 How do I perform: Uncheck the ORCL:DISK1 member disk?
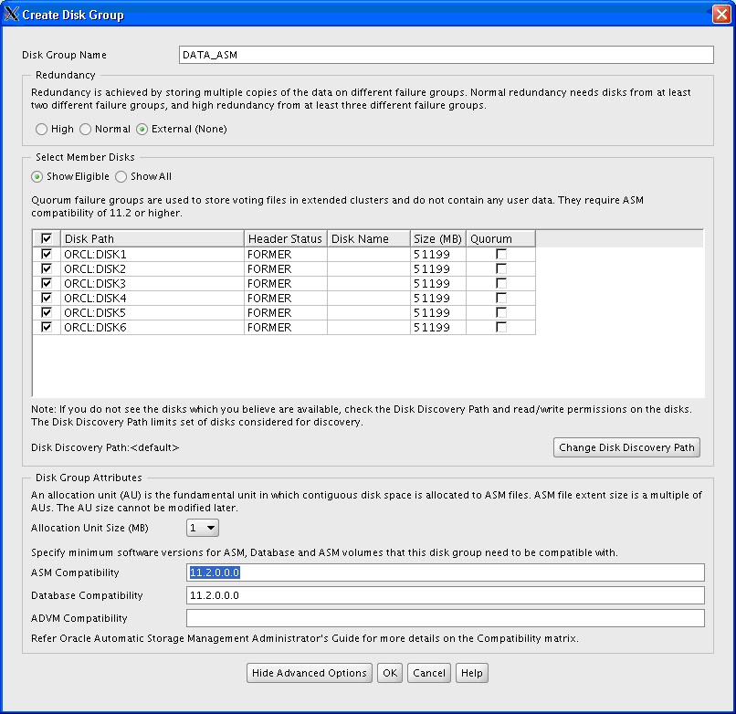(46, 254)
